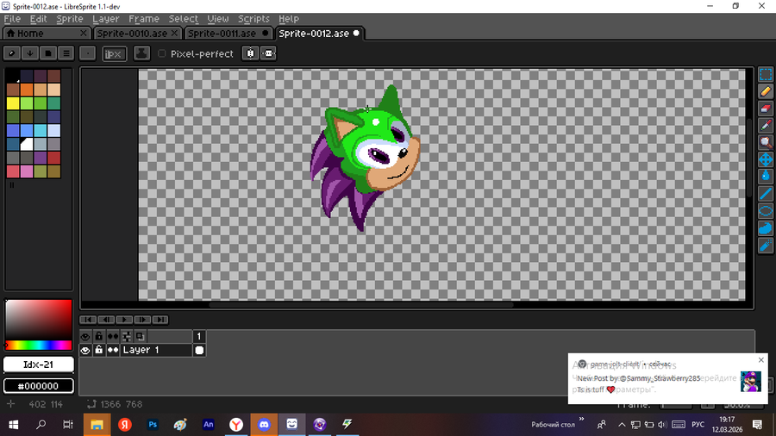The width and height of the screenshot is (776, 436).
Task: Click the rainbow hue slider bar
Action: (x=38, y=345)
